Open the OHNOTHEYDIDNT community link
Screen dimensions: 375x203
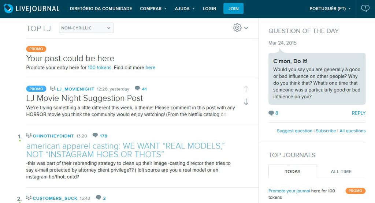click(53, 136)
